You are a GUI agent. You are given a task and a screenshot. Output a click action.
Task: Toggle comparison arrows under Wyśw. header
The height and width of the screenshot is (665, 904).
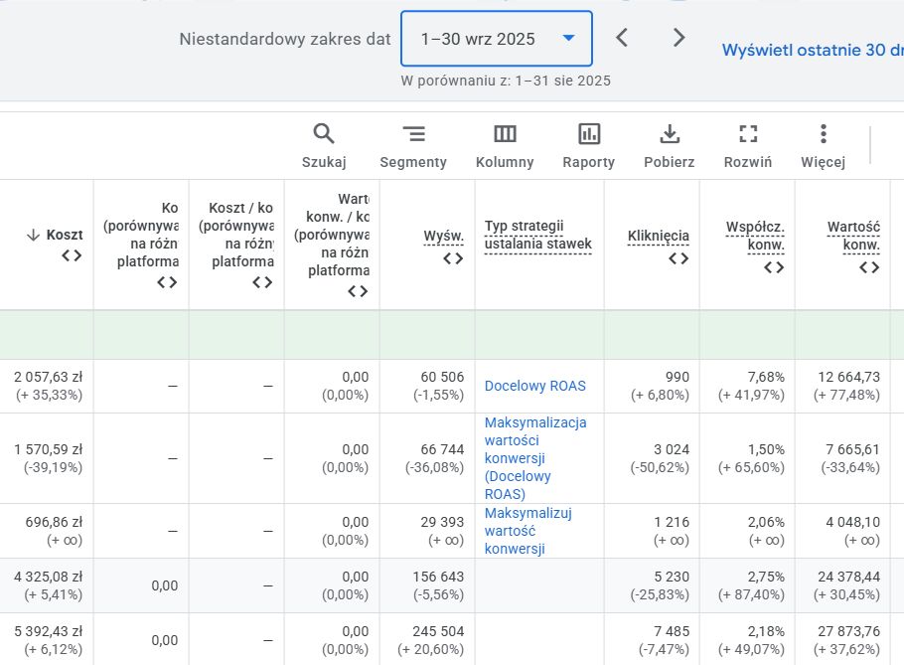click(x=453, y=258)
